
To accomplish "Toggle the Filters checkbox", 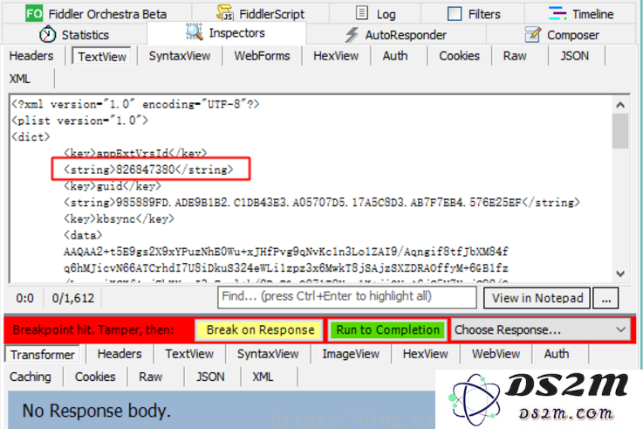I will click(x=455, y=14).
